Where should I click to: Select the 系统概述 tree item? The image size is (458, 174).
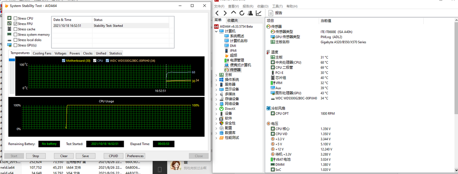point(237,36)
